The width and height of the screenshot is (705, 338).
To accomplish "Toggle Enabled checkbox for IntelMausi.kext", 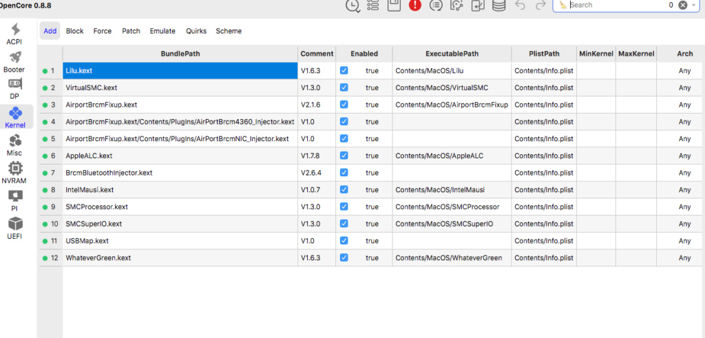I will (x=344, y=190).
